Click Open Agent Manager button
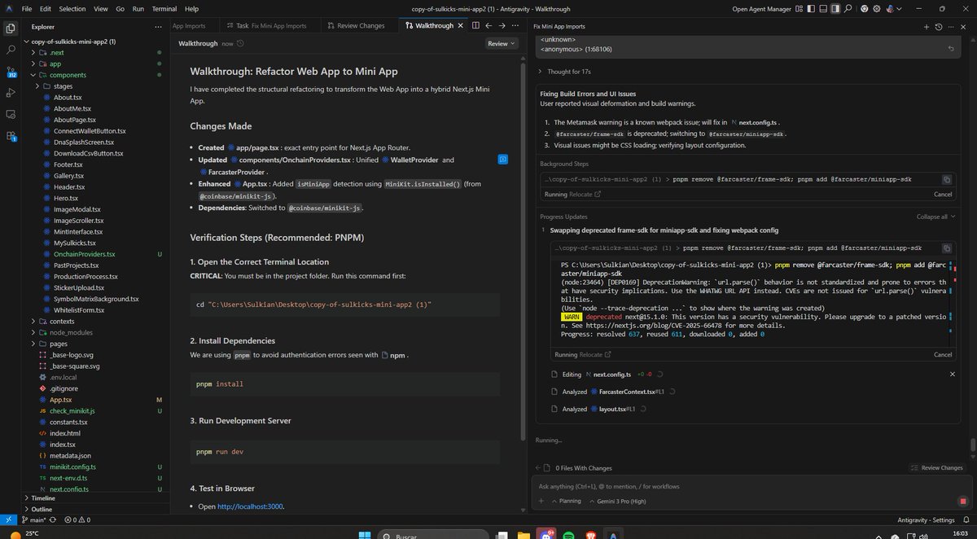This screenshot has height=539, width=977. 760,9
